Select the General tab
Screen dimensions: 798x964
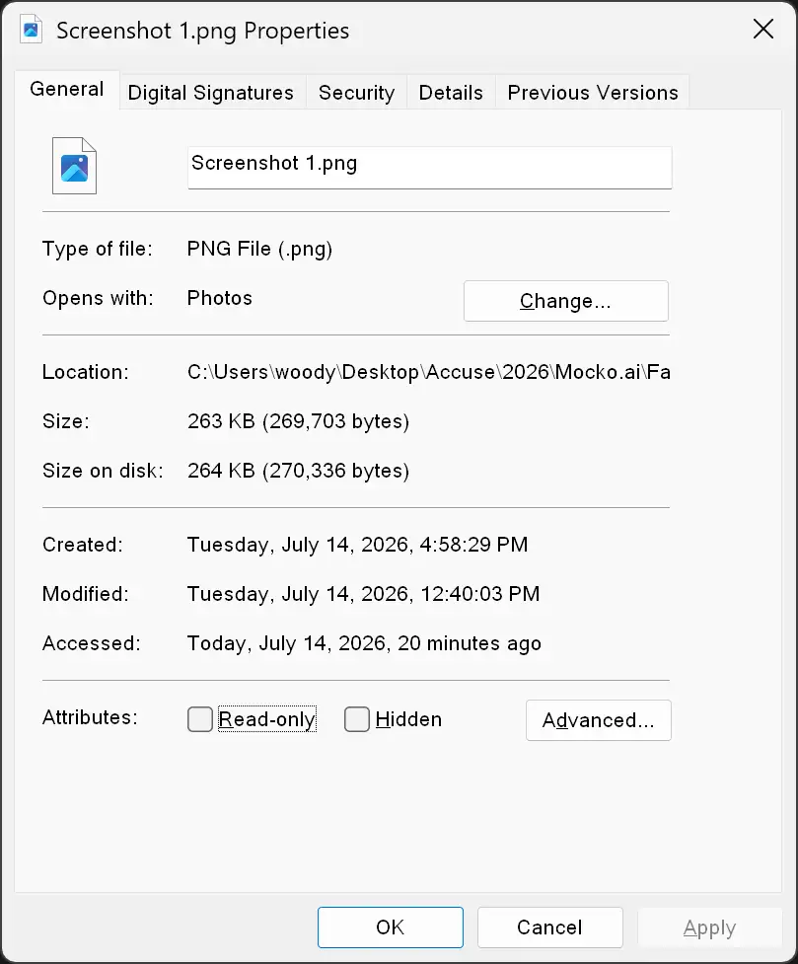pyautogui.click(x=66, y=90)
